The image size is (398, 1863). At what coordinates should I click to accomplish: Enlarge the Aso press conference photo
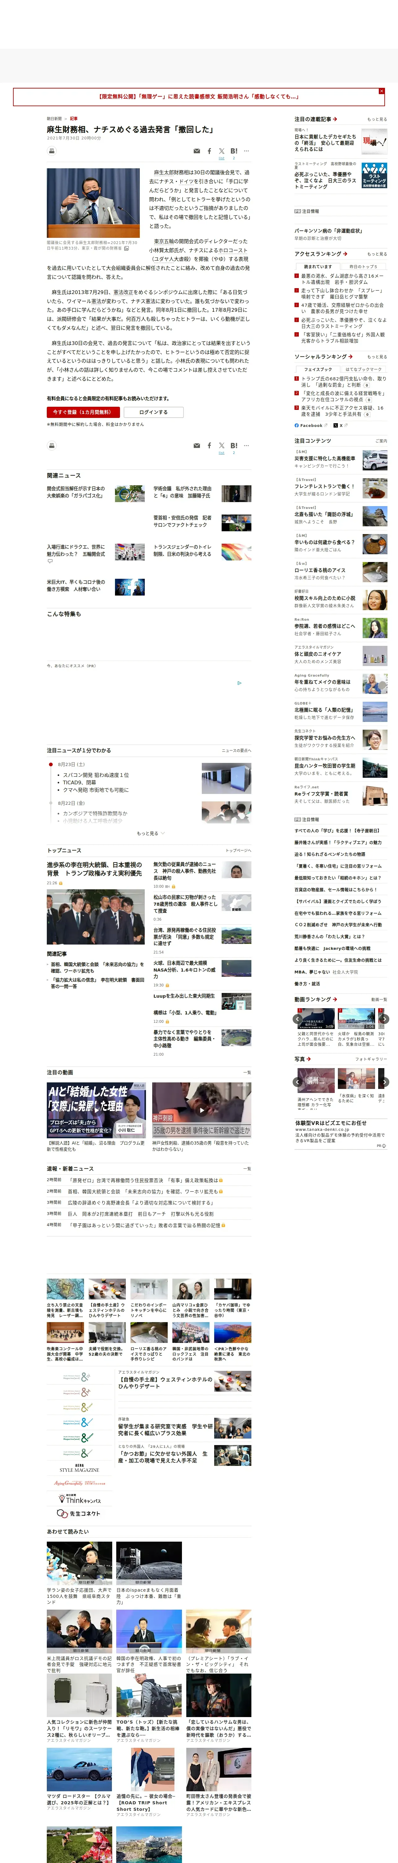pos(93,204)
